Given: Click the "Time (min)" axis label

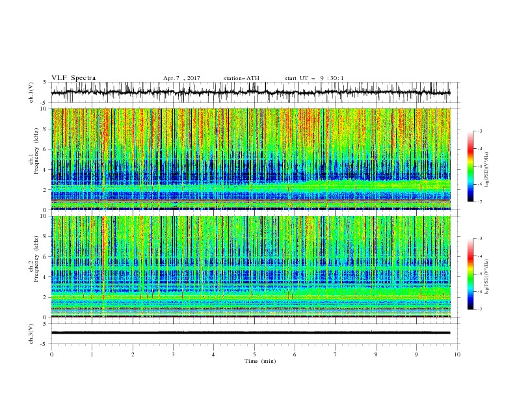Looking at the screenshot, I should (x=260, y=361).
